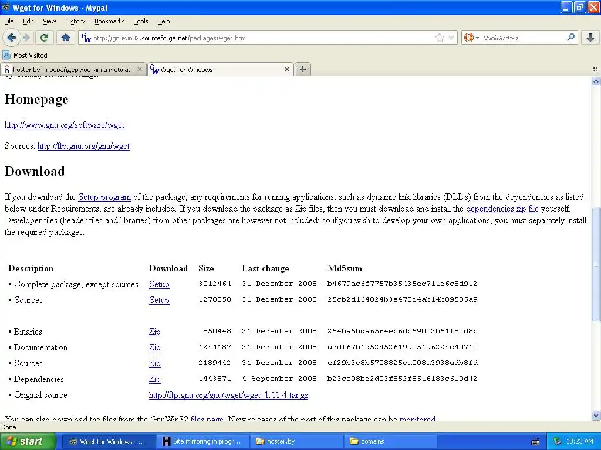
Task: Click the site favicon in the address bar
Action: point(86,37)
